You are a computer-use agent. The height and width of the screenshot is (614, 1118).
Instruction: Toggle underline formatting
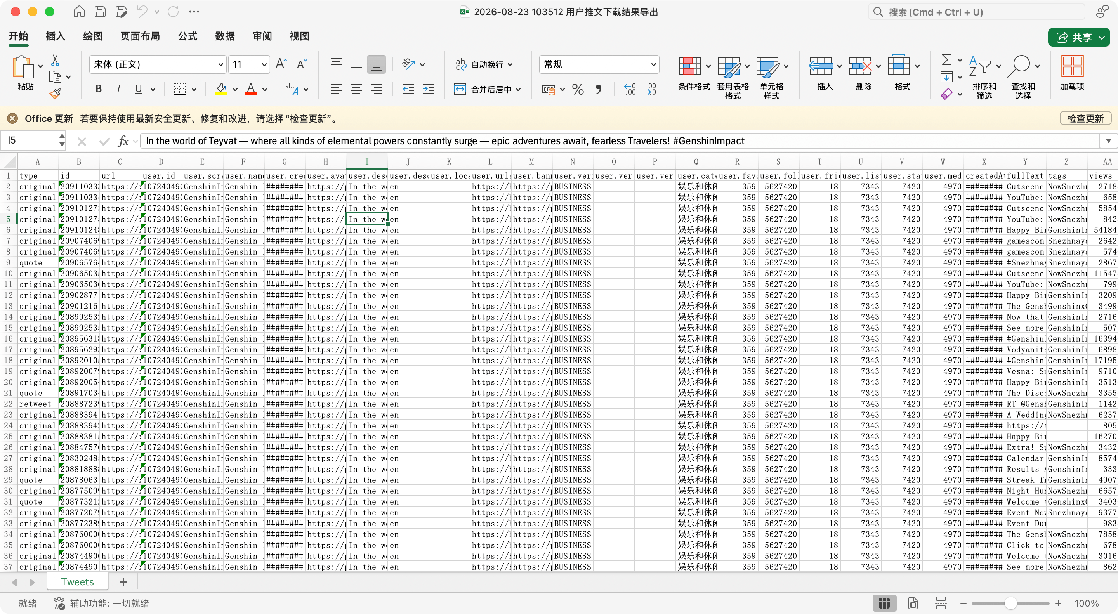coord(139,89)
